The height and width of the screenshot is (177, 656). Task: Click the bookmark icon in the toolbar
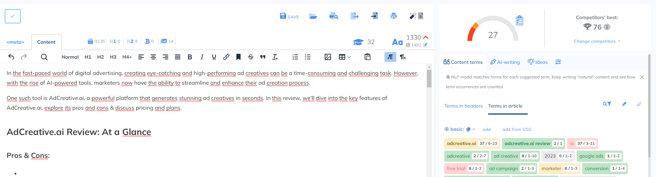tap(238, 57)
